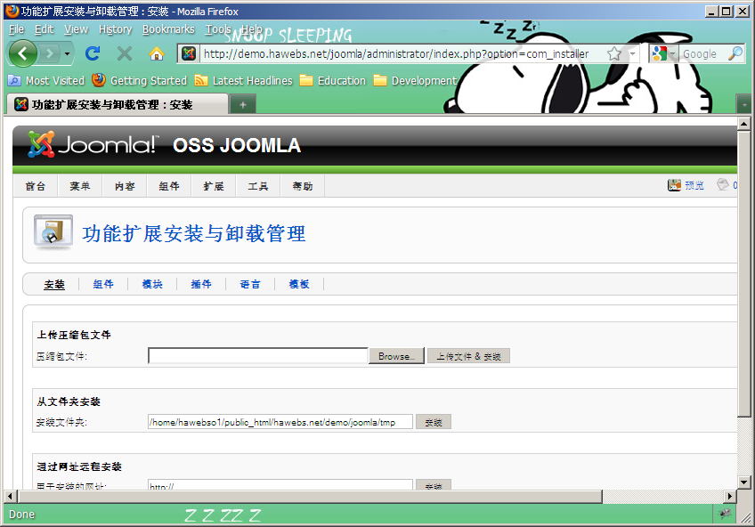The height and width of the screenshot is (527, 755).
Task: Click the 预览 preview link
Action: click(x=694, y=185)
